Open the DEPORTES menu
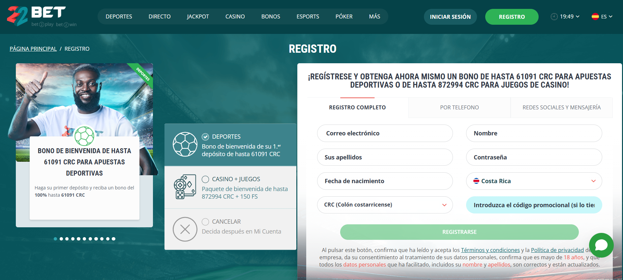The width and height of the screenshot is (623, 280). pyautogui.click(x=119, y=16)
